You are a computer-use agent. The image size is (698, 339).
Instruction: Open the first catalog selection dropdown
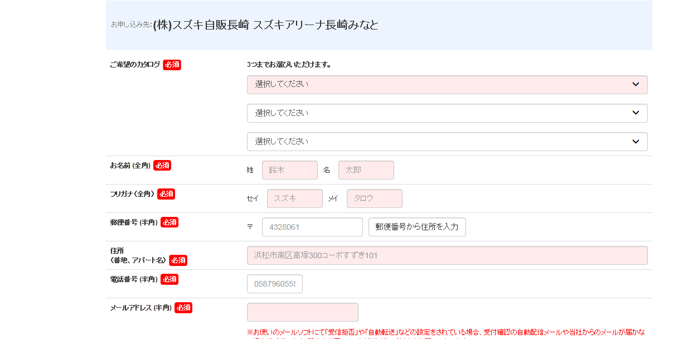click(447, 85)
